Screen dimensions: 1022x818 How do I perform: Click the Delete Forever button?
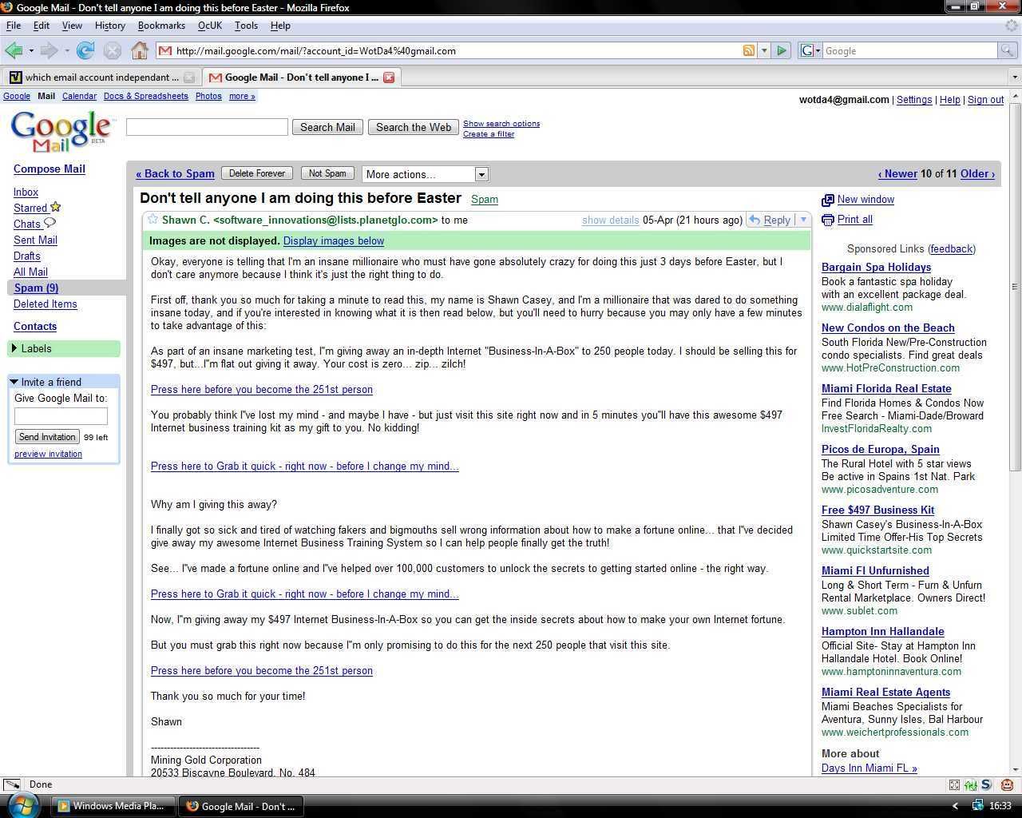coord(257,173)
